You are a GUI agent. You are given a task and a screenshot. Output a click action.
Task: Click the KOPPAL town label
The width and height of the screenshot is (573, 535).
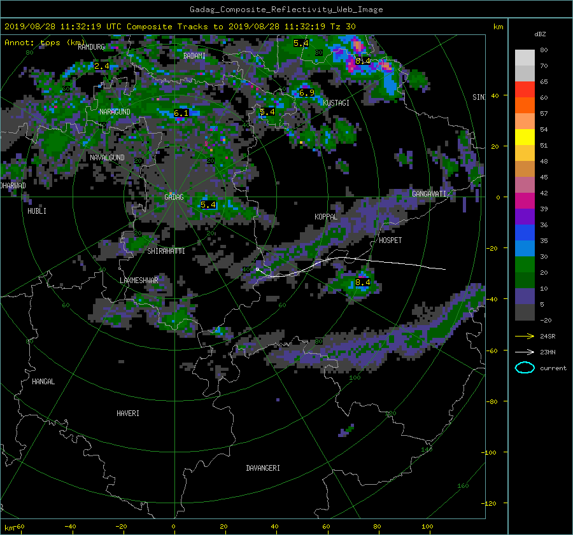point(326,217)
